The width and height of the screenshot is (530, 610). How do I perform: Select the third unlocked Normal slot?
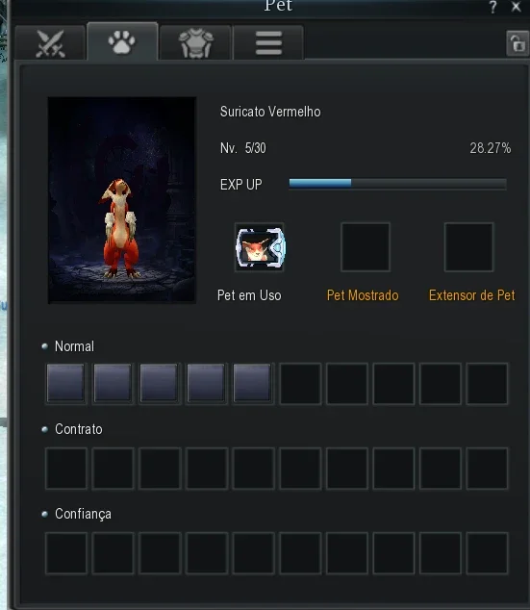tap(160, 384)
